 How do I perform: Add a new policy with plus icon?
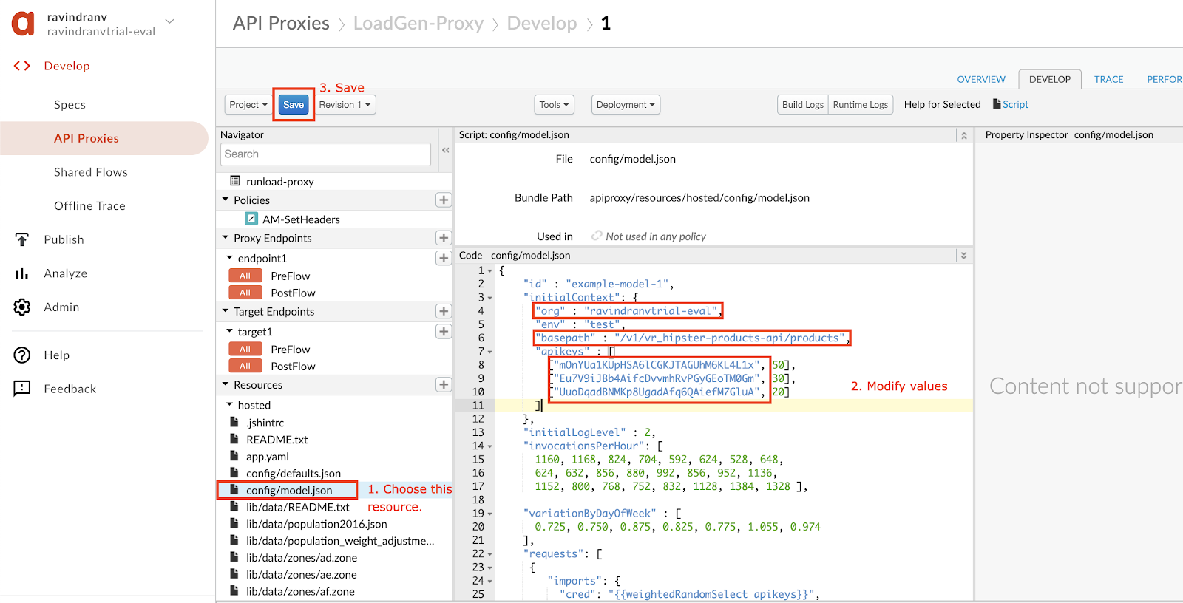444,200
